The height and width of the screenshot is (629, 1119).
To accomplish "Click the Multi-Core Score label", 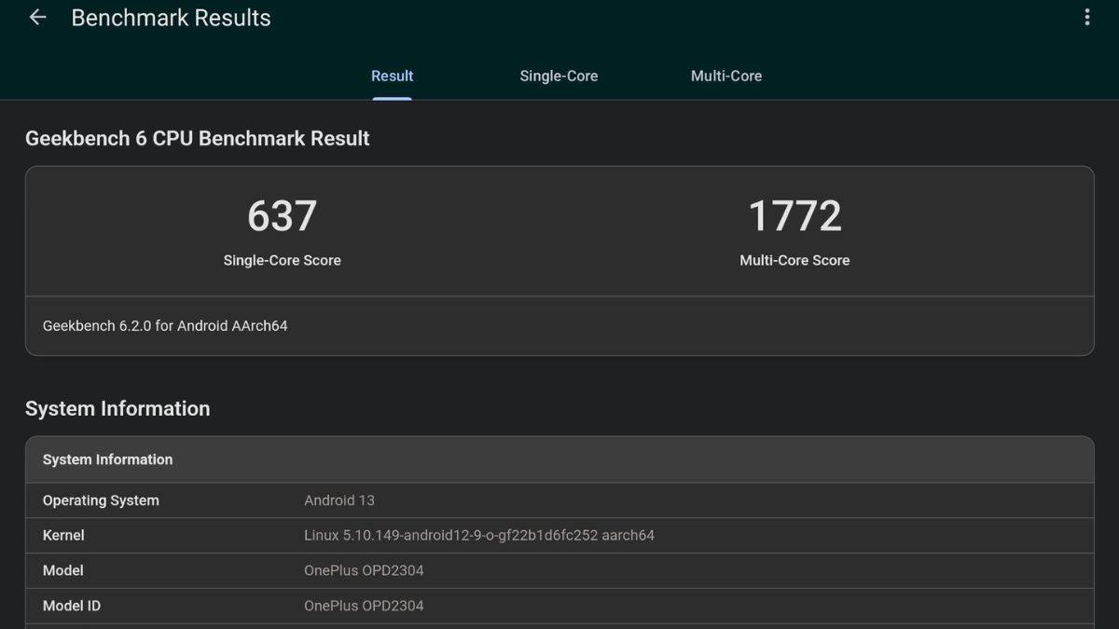I will tap(794, 261).
